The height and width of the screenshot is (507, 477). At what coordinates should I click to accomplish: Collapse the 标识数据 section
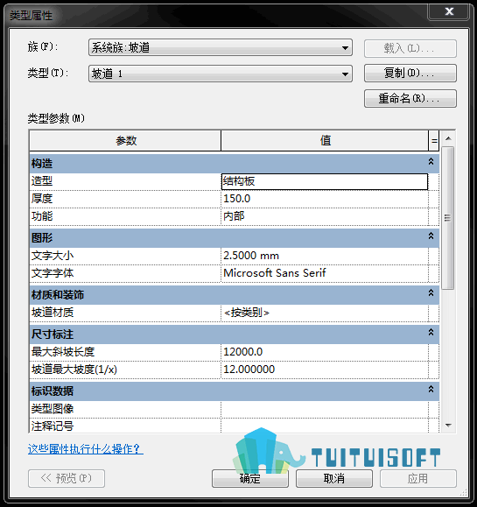[431, 390]
